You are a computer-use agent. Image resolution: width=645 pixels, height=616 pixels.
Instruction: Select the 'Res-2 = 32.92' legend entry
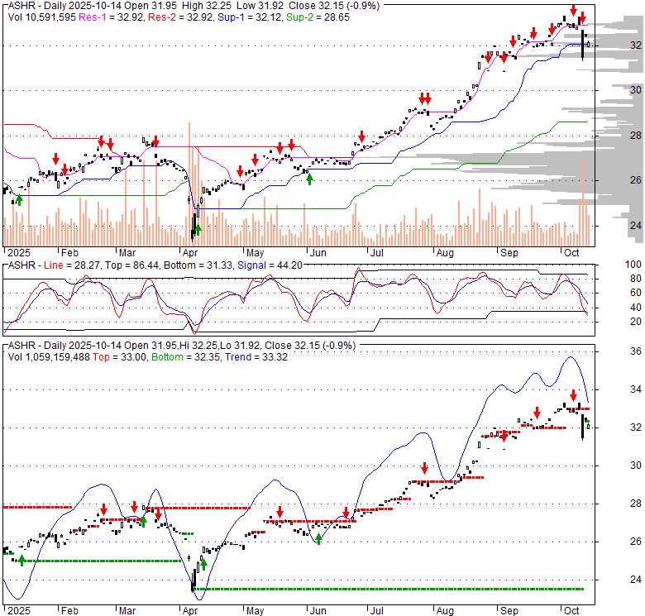180,17
